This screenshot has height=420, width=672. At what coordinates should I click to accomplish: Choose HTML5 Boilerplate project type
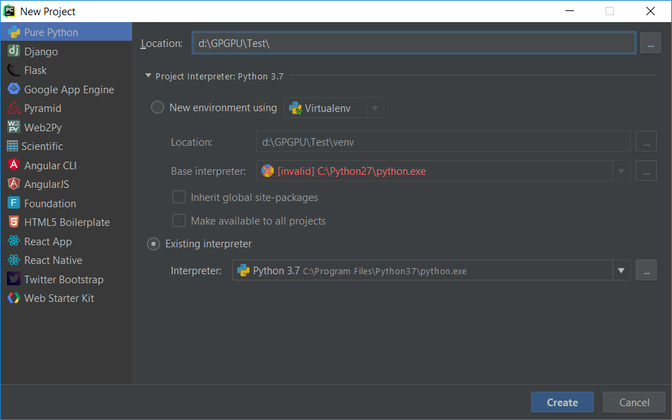click(x=66, y=222)
